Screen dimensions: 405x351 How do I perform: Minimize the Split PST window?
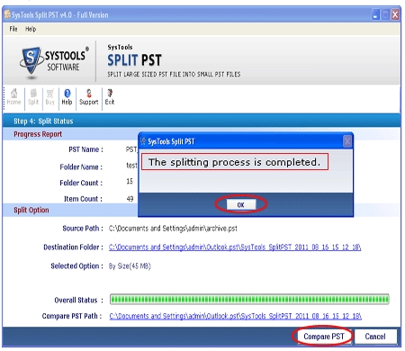pyautogui.click(x=375, y=14)
